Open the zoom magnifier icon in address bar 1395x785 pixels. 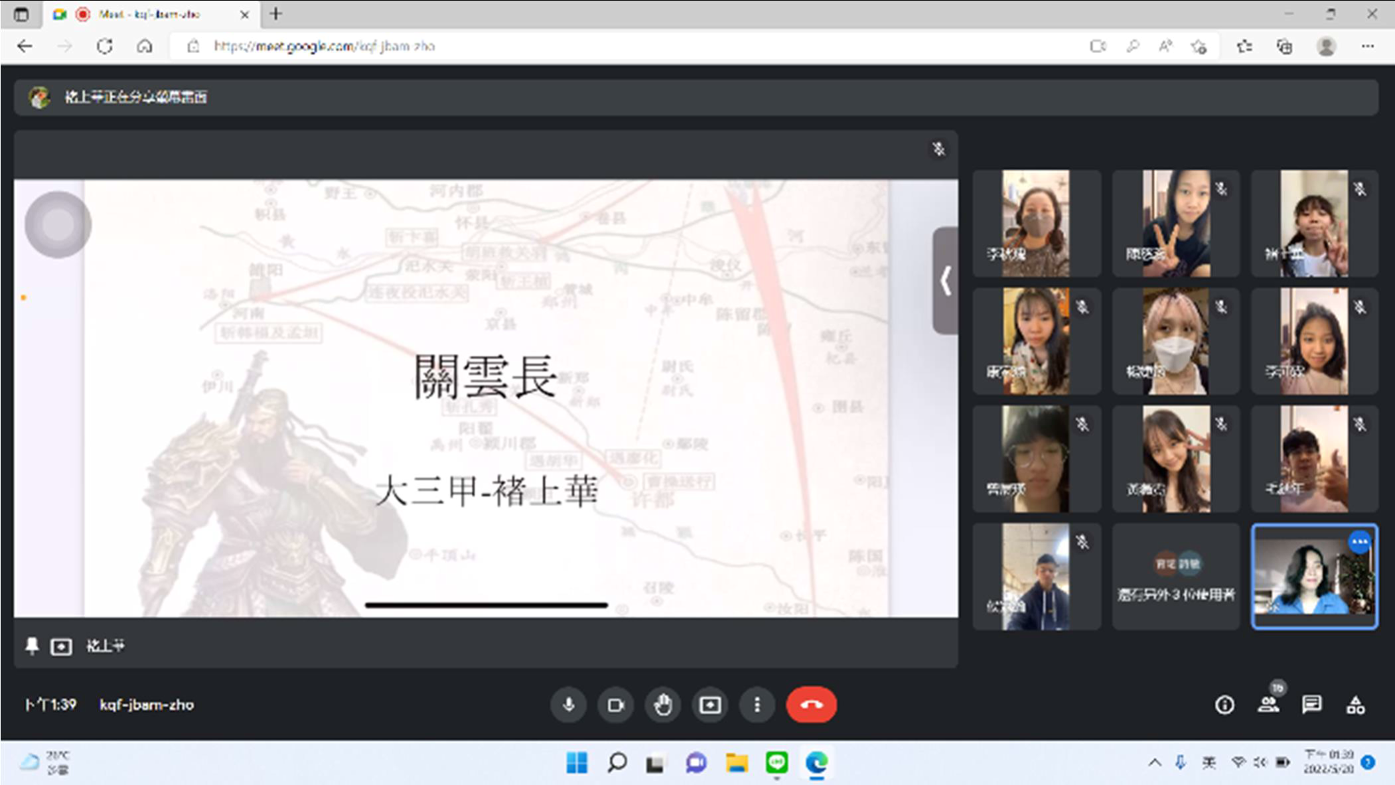tap(1132, 46)
